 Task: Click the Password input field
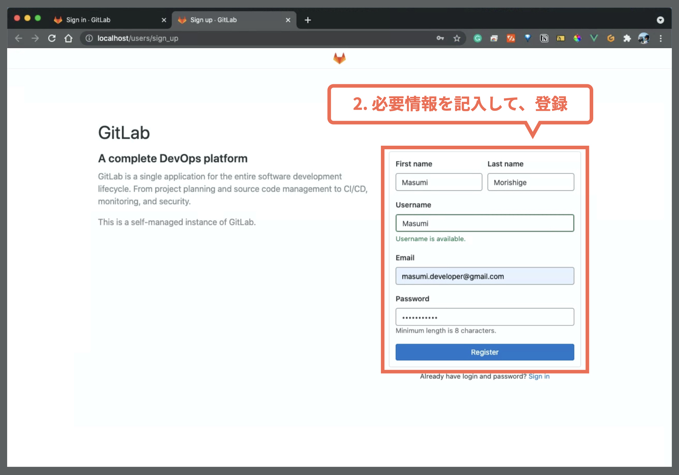tap(485, 317)
